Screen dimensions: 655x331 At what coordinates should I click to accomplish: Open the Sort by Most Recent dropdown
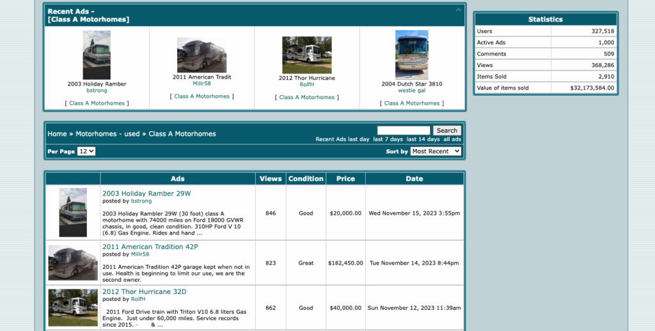click(x=436, y=151)
